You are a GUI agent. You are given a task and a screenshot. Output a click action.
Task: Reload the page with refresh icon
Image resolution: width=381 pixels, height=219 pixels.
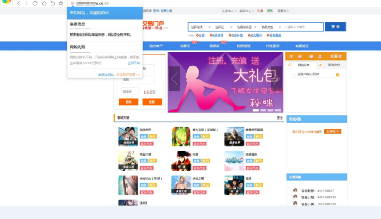(x=36, y=4)
